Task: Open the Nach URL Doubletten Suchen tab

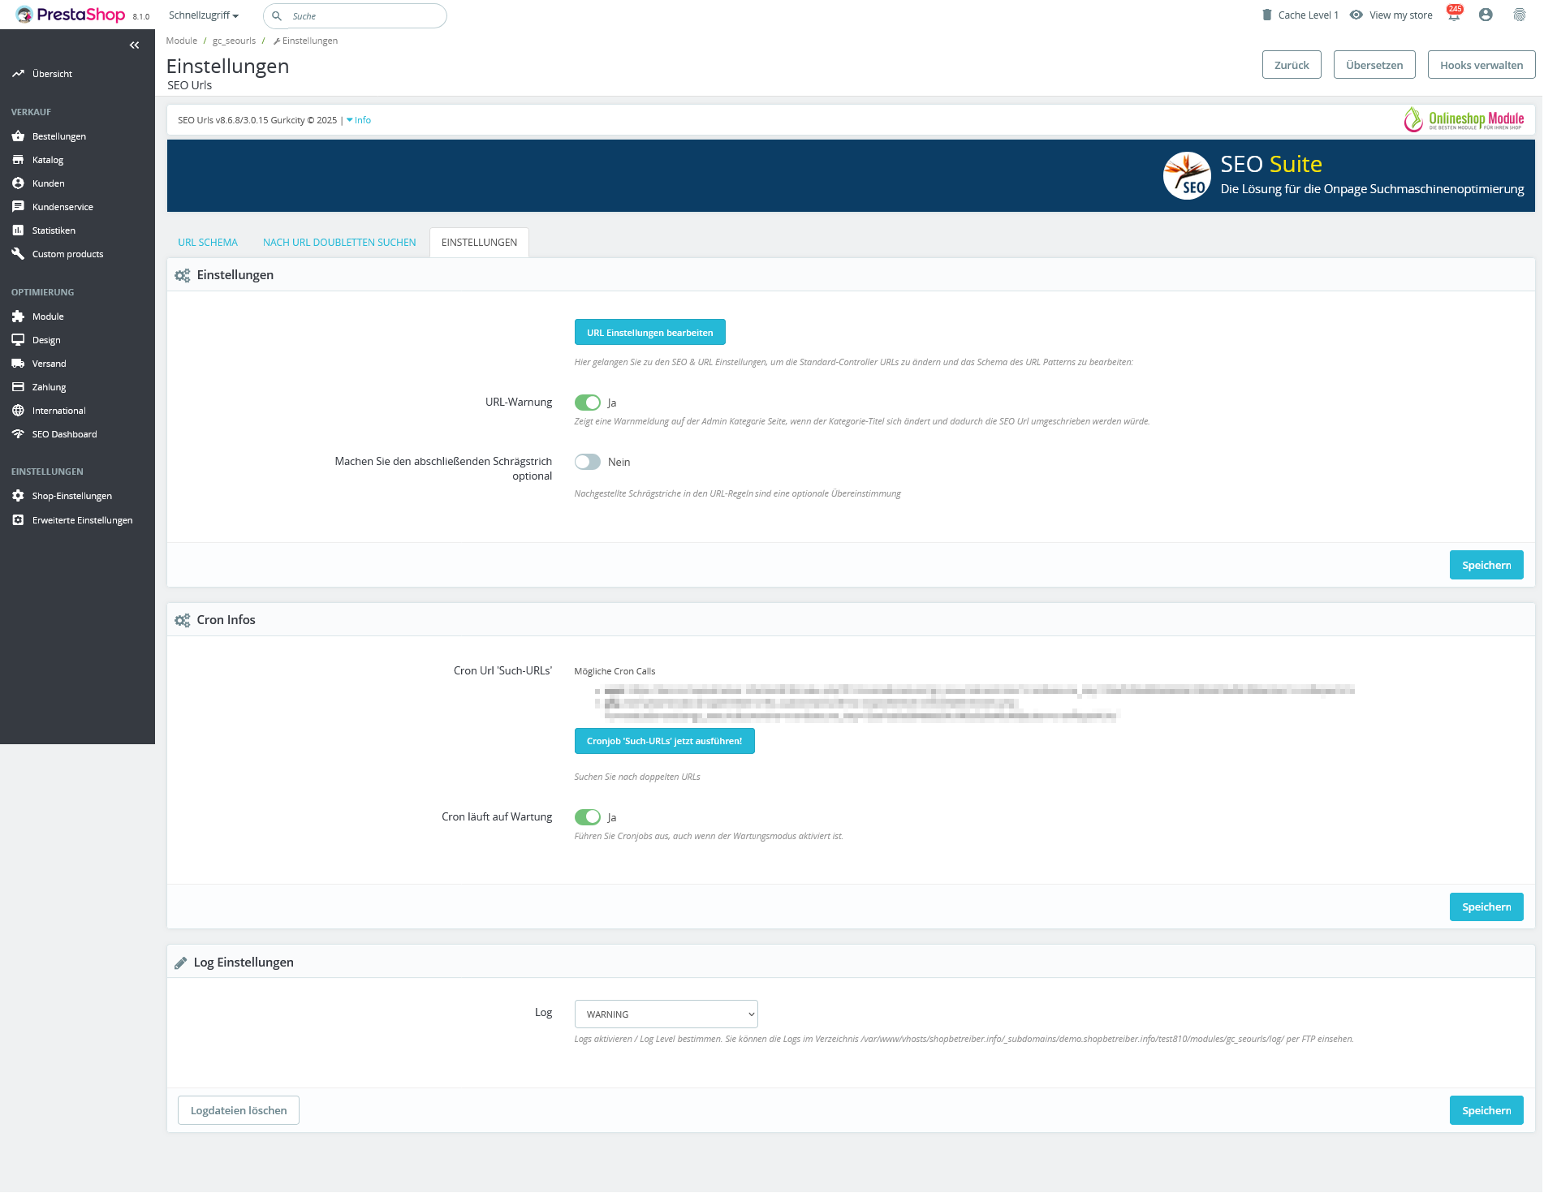Action: (339, 243)
